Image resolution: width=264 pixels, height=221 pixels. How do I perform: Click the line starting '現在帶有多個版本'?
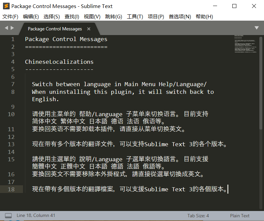130,189
